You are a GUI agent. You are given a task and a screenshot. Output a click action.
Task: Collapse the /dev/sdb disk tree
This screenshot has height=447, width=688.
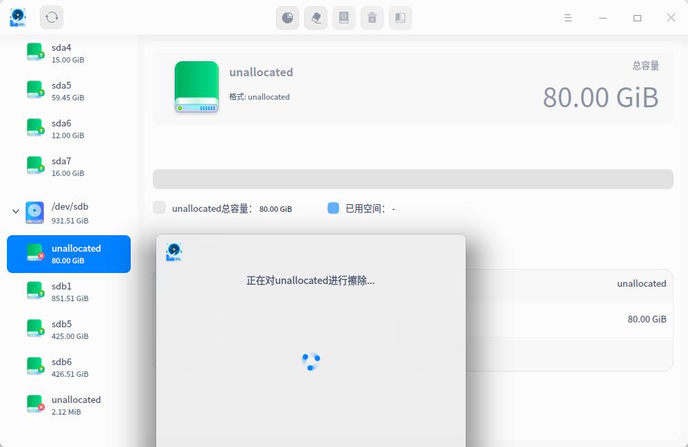[x=15, y=212]
